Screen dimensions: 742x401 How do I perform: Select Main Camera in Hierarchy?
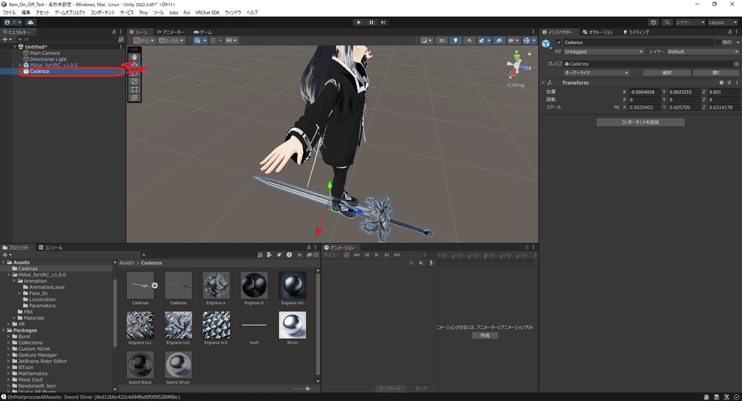pos(45,53)
